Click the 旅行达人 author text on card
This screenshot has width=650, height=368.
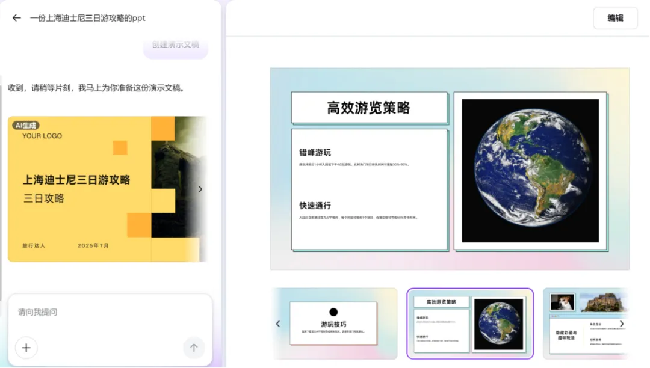tap(34, 245)
